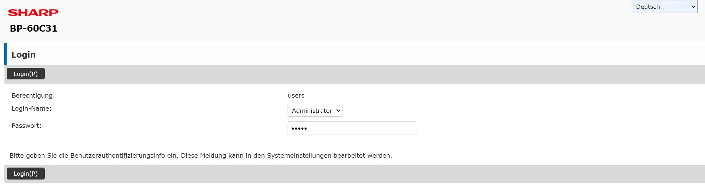The image size is (705, 189).
Task: Click the Passwort label
Action: (x=26, y=126)
